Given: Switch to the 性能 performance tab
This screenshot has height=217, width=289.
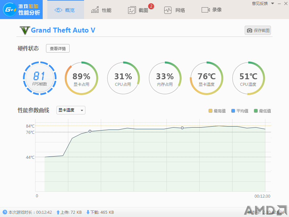Looking at the screenshot, I should pos(101,10).
